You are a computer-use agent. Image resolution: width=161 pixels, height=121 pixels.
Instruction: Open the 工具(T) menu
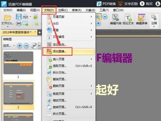point(104,10)
